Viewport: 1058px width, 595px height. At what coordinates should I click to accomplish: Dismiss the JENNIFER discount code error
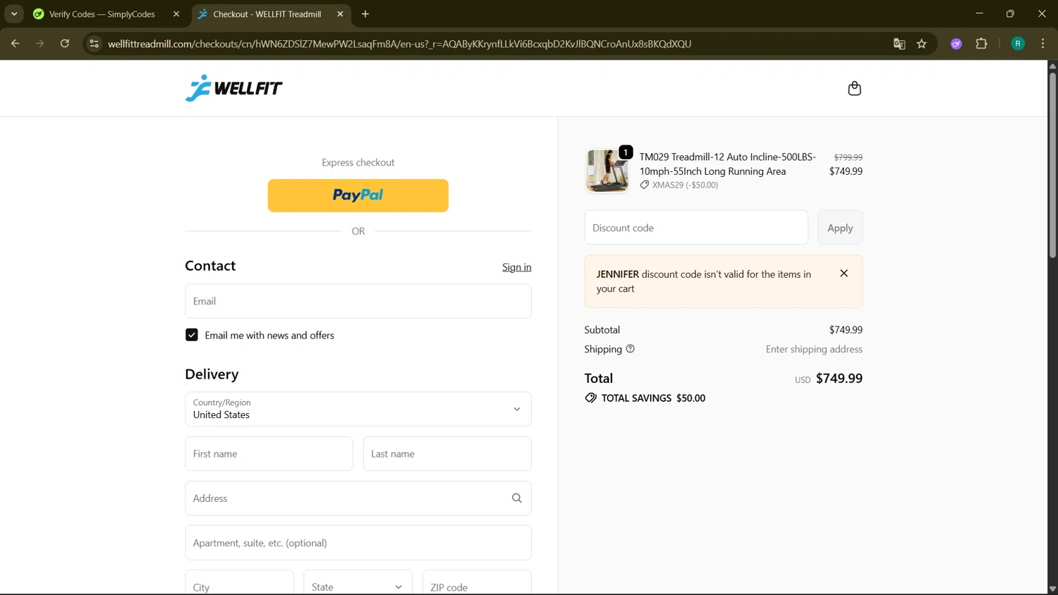click(x=844, y=274)
